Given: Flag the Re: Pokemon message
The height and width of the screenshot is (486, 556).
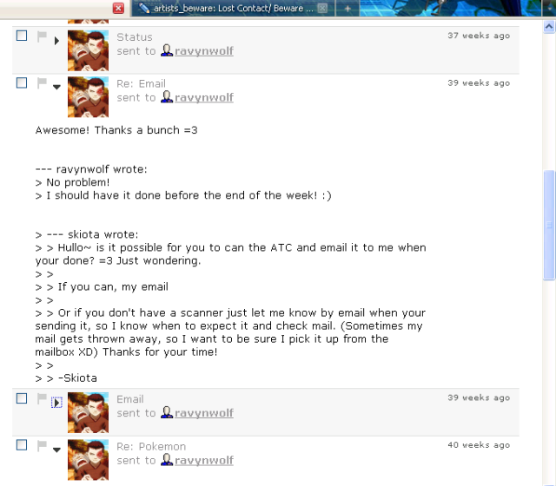Looking at the screenshot, I should coord(42,445).
